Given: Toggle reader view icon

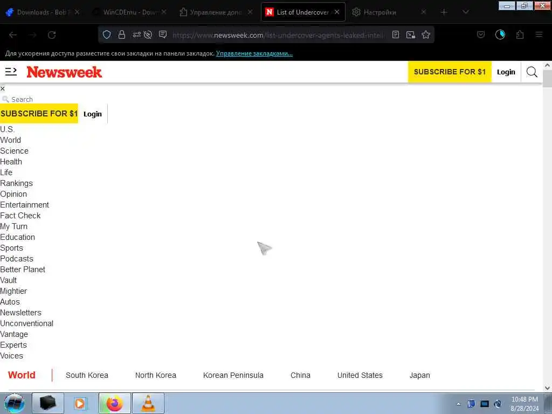Looking at the screenshot, I should click(396, 34).
